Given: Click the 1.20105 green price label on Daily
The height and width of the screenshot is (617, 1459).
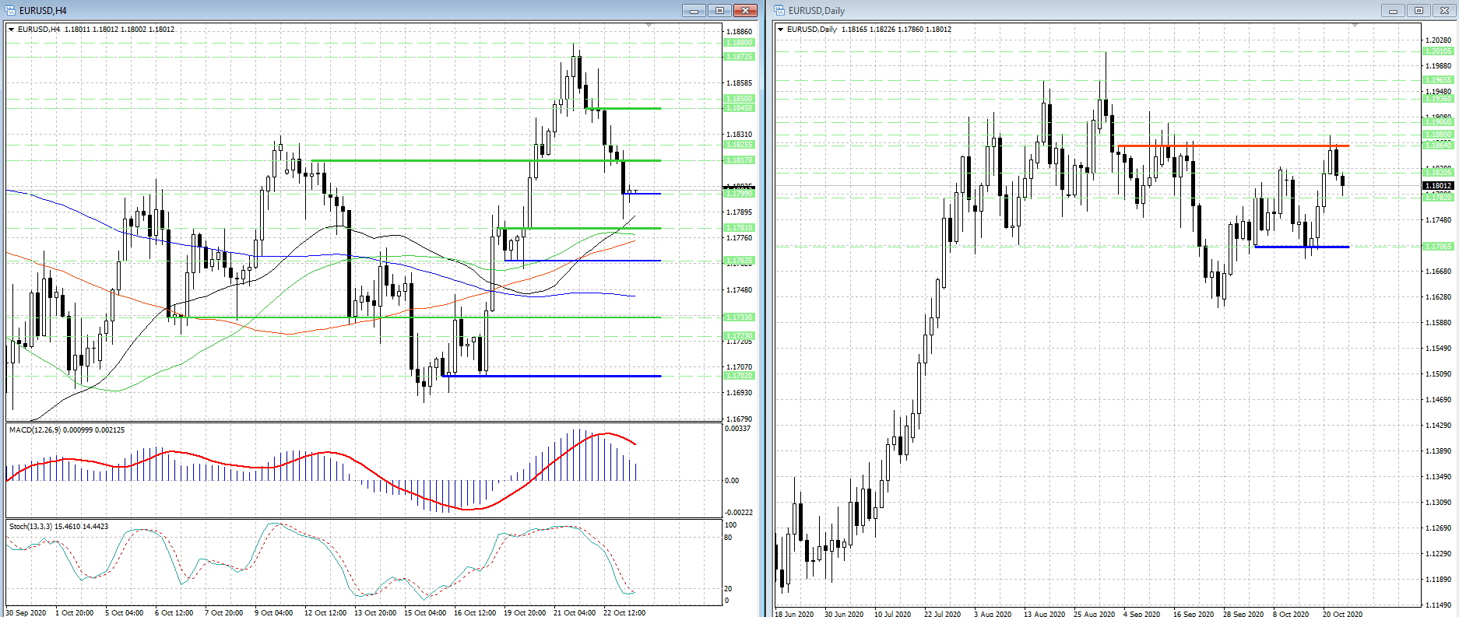Looking at the screenshot, I should (x=1438, y=51).
